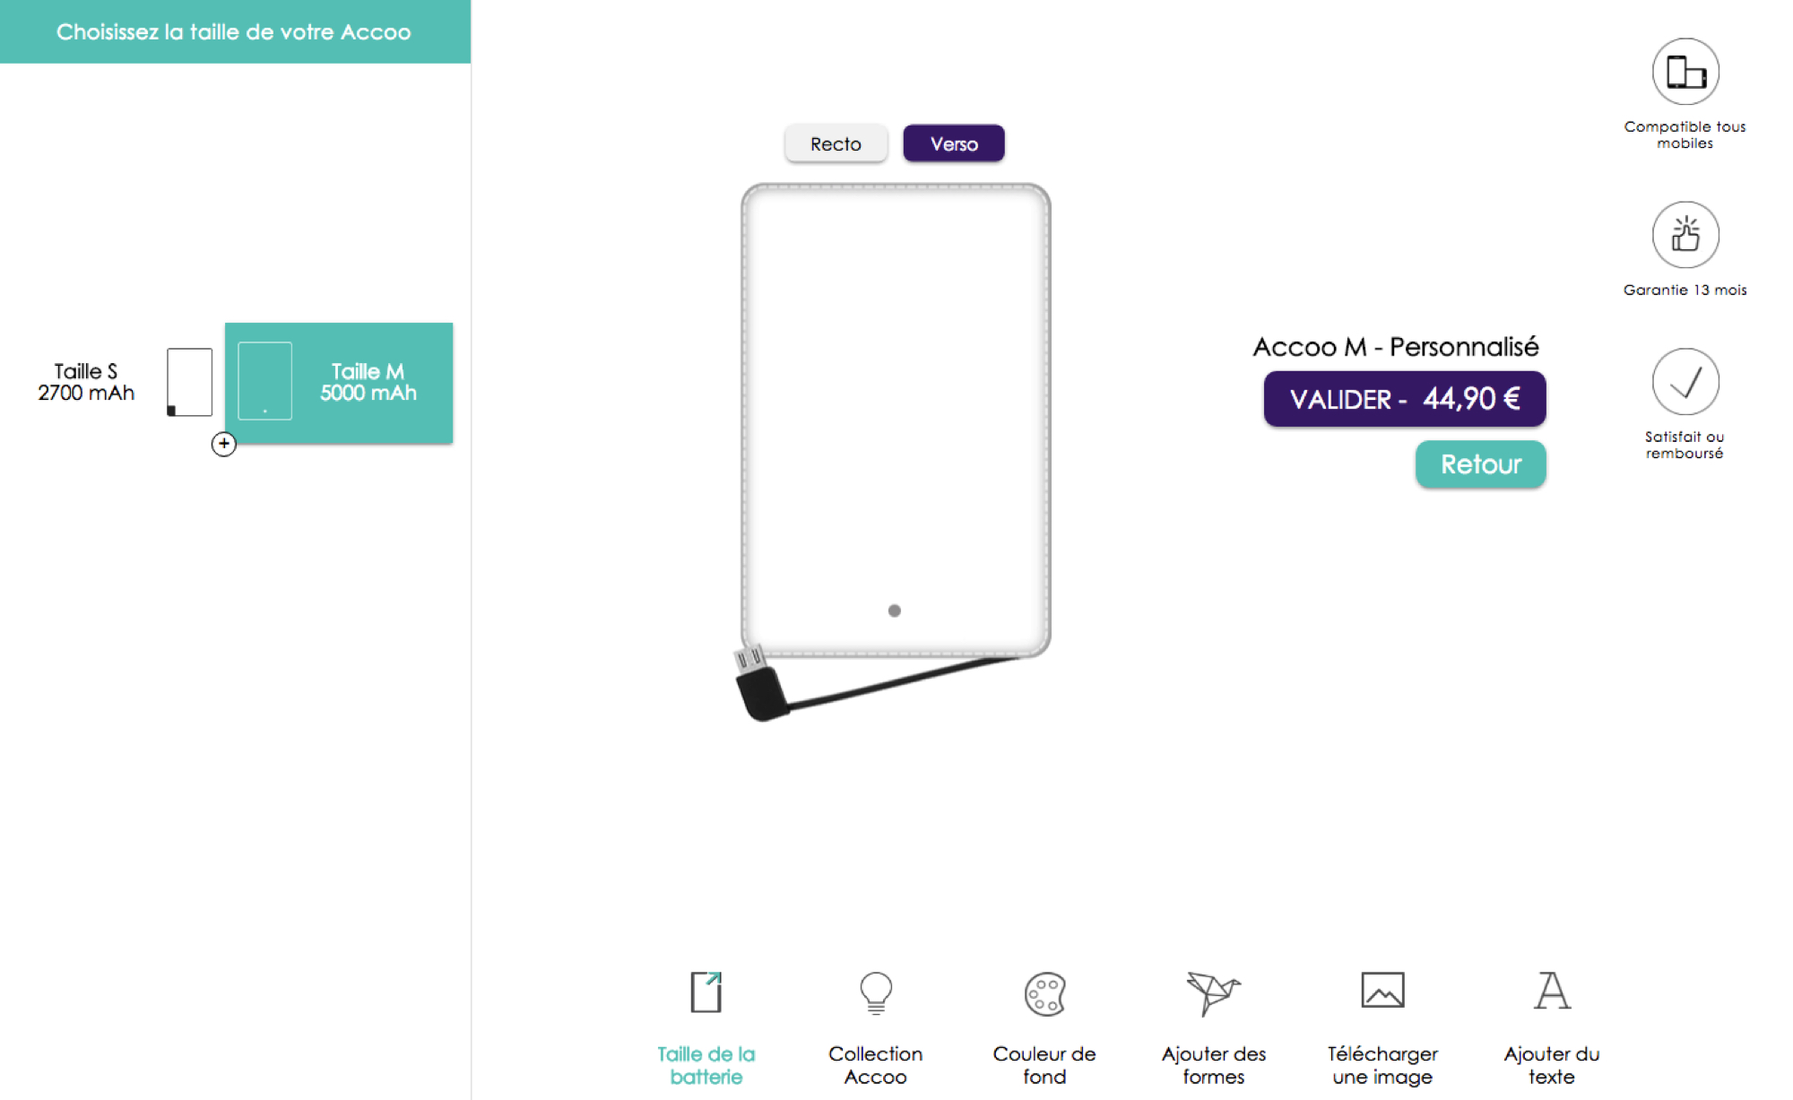
Task: Click the Ajouter des formes bird icon
Action: [x=1213, y=993]
